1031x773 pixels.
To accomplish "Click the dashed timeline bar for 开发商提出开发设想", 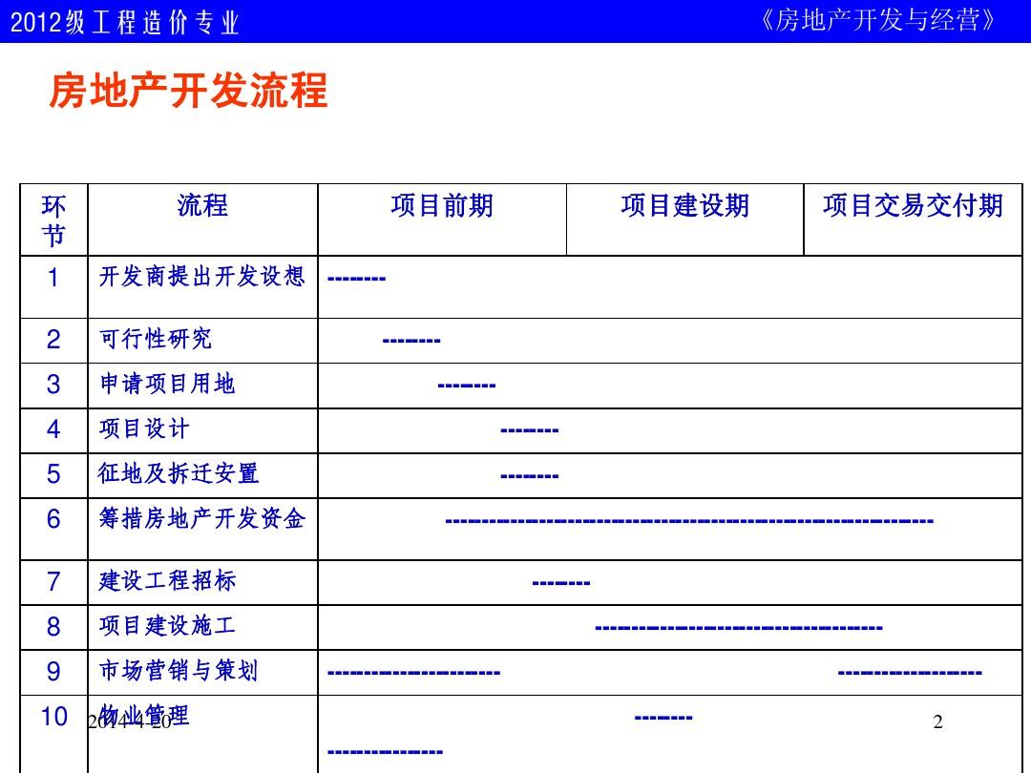I will click(x=356, y=279).
